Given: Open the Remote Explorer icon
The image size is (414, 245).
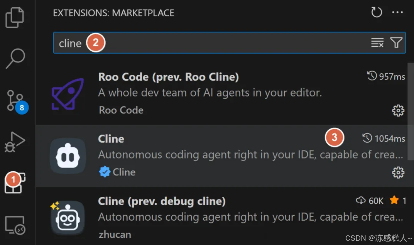Looking at the screenshot, I should click(x=15, y=225).
